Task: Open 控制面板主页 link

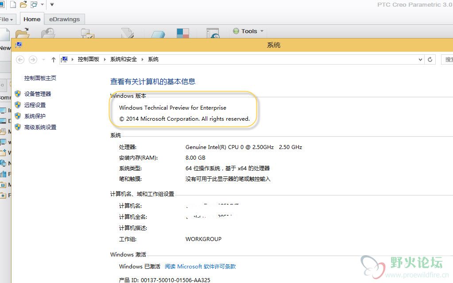Action: tap(40, 78)
